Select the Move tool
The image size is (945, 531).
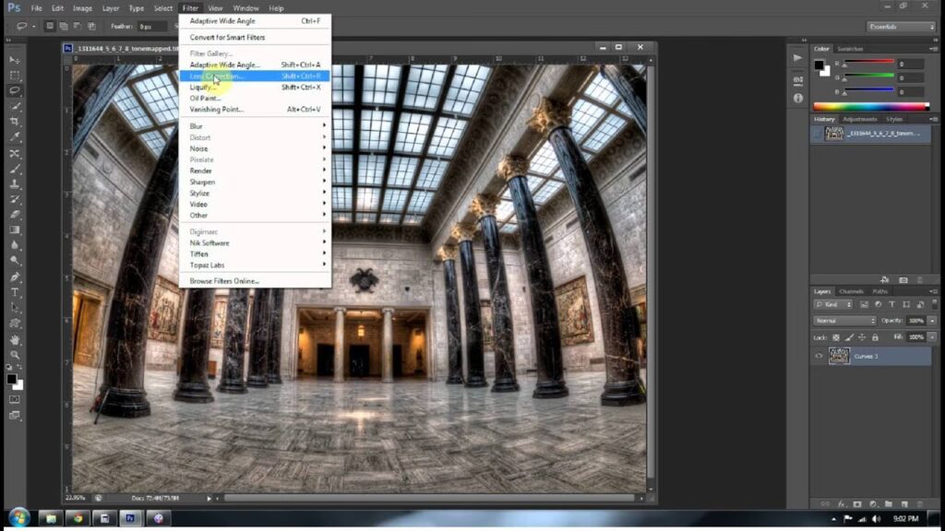(x=15, y=60)
